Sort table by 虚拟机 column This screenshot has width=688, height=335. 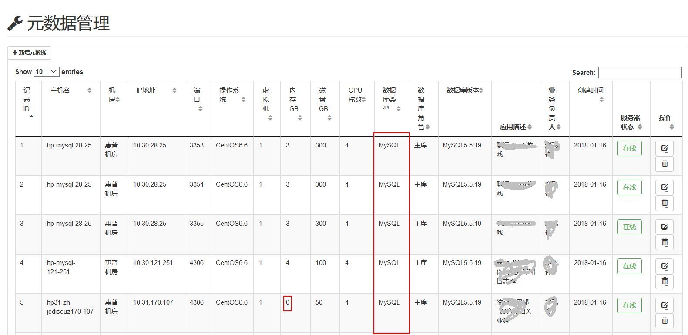click(x=267, y=108)
